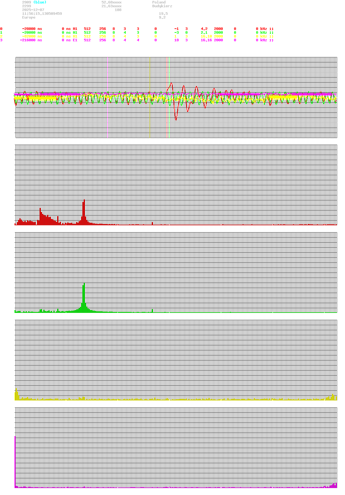Click the tallest green spectrum peak

(84, 298)
